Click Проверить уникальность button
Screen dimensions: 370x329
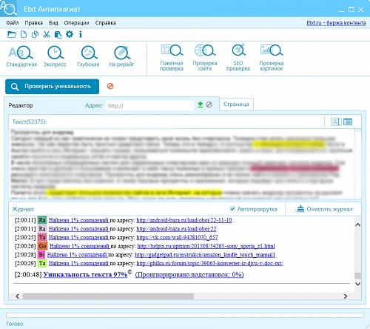click(52, 87)
